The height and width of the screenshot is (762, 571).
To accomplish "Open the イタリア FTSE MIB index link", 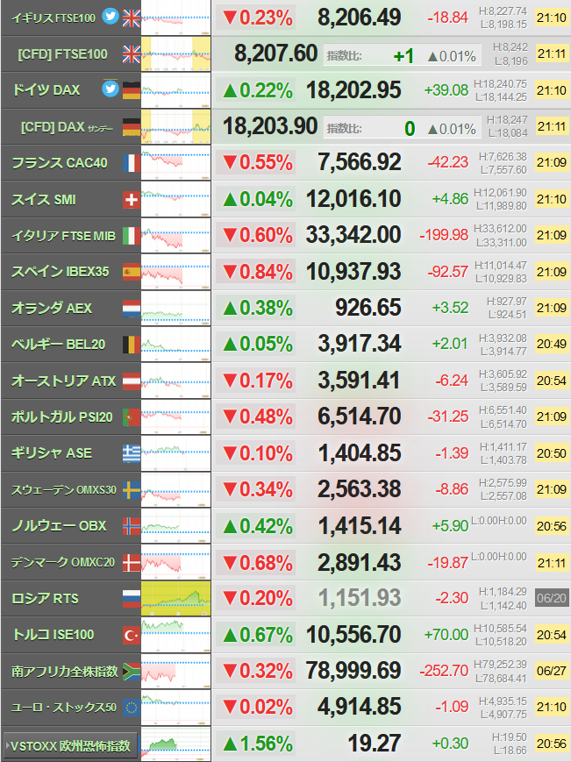I will (x=63, y=236).
